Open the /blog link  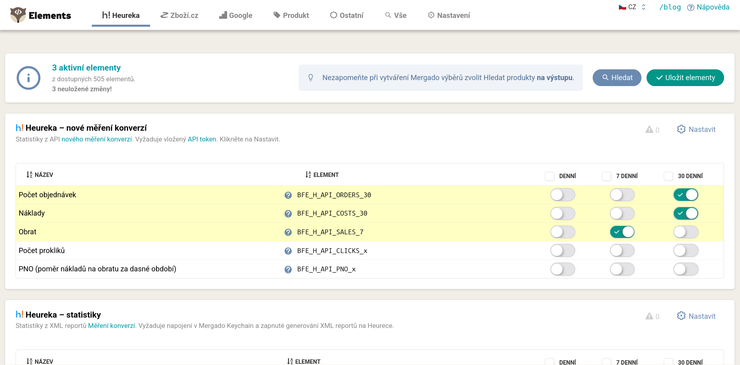click(x=670, y=7)
